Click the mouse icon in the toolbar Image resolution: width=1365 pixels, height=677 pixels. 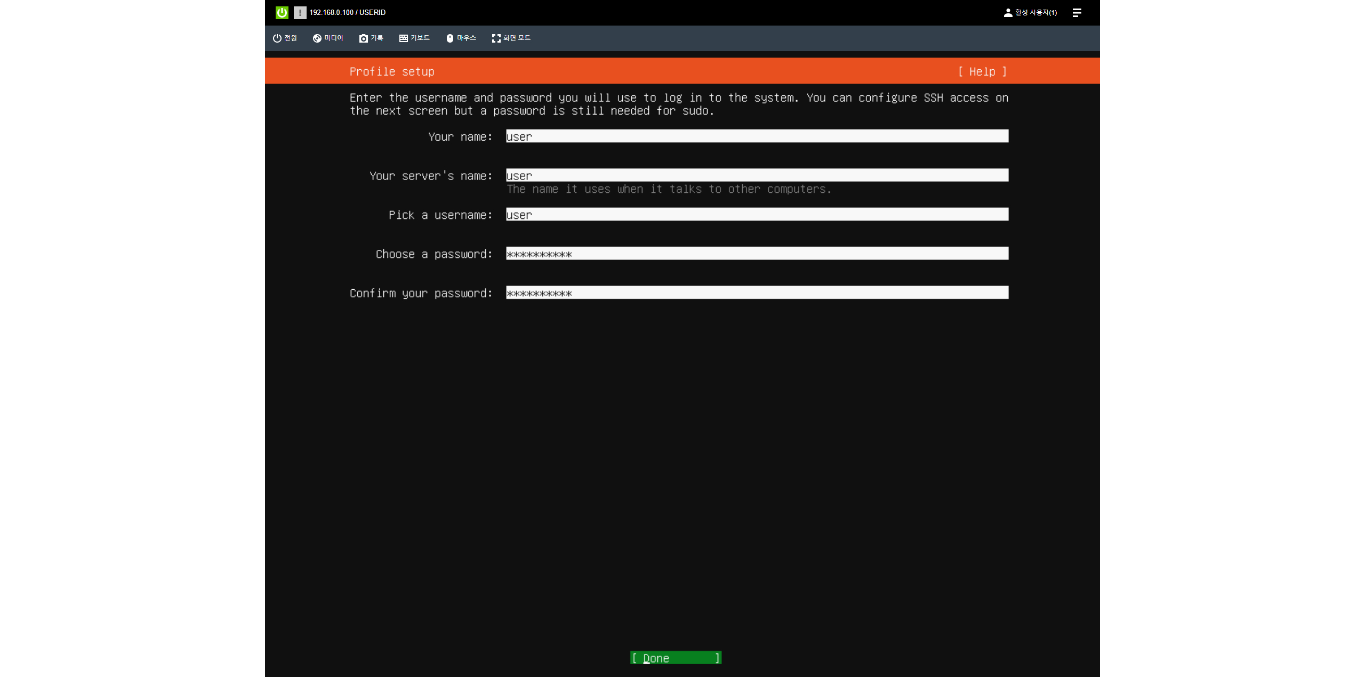(x=449, y=38)
